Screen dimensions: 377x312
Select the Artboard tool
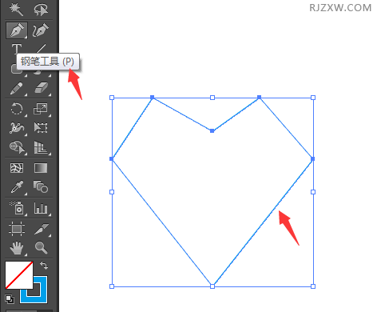(17, 229)
